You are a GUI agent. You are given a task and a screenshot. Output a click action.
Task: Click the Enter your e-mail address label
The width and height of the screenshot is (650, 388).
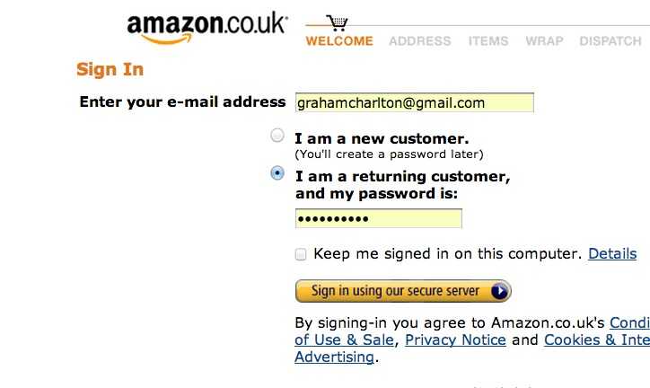click(182, 102)
